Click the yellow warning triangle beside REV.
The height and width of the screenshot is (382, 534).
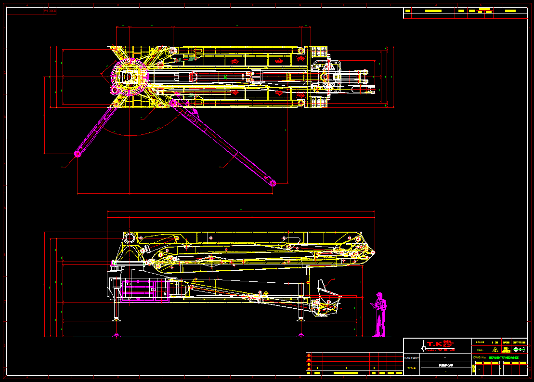coord(495,350)
